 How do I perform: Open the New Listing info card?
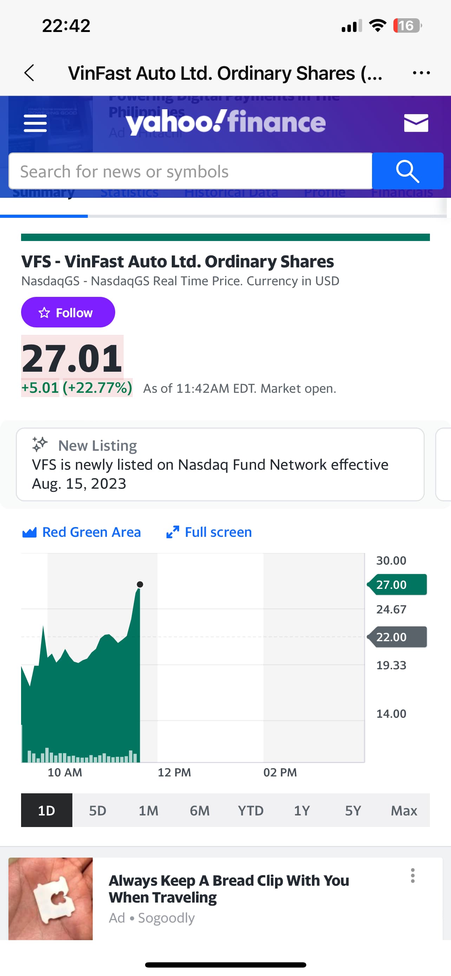click(220, 464)
